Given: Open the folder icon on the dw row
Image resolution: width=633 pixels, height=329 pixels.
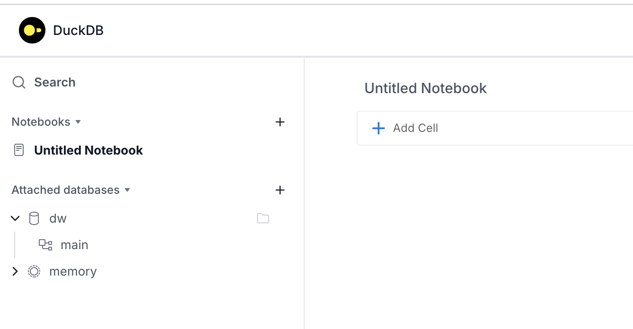Looking at the screenshot, I should tap(263, 218).
